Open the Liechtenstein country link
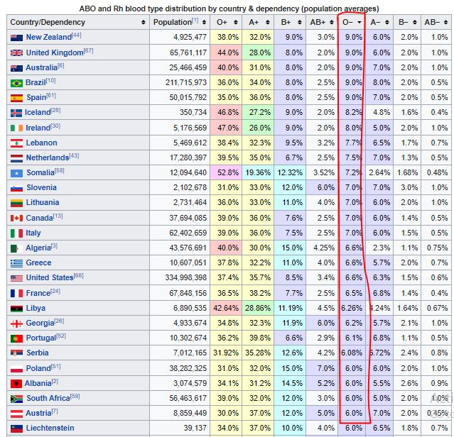This screenshot has height=437, width=454. (50, 428)
